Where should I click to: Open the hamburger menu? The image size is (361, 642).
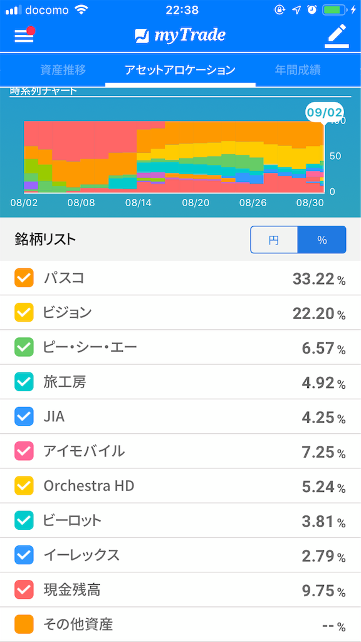click(x=23, y=36)
